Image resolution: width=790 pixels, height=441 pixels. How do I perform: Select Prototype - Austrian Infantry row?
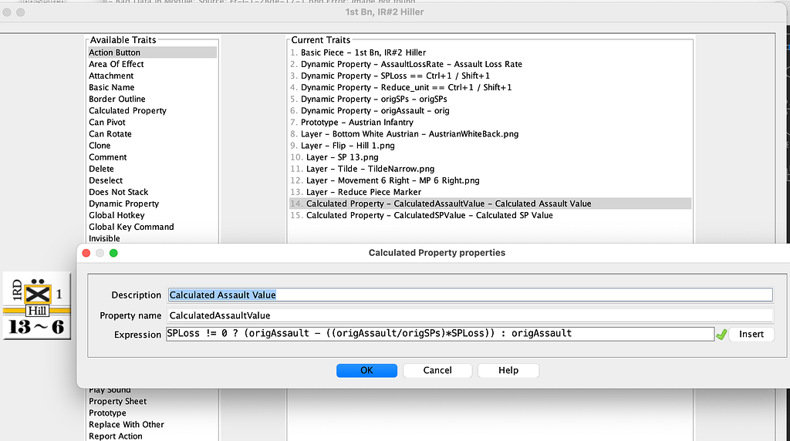tap(490, 122)
